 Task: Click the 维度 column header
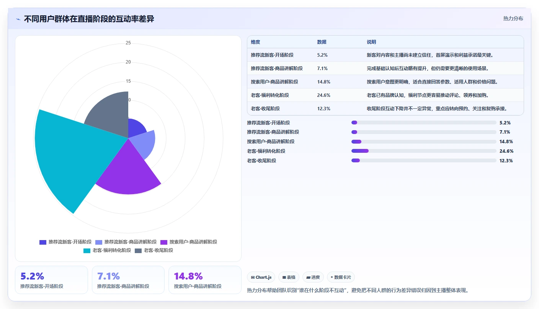(255, 42)
